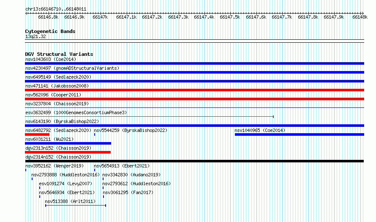
Task: Click small blue tick under nsv3061295 (Fan2017)
Action: pyautogui.click(x=104, y=197)
